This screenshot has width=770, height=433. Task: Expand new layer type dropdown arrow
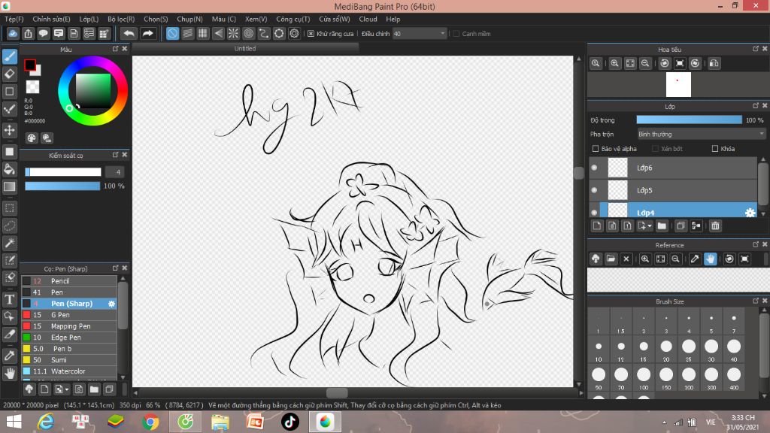pyautogui.click(x=650, y=226)
